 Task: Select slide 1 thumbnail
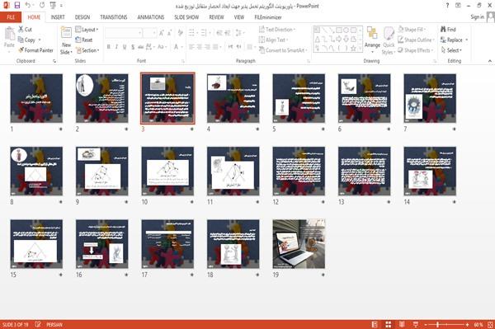click(x=36, y=98)
